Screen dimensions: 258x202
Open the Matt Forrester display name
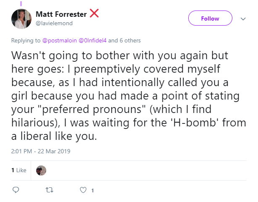(61, 14)
